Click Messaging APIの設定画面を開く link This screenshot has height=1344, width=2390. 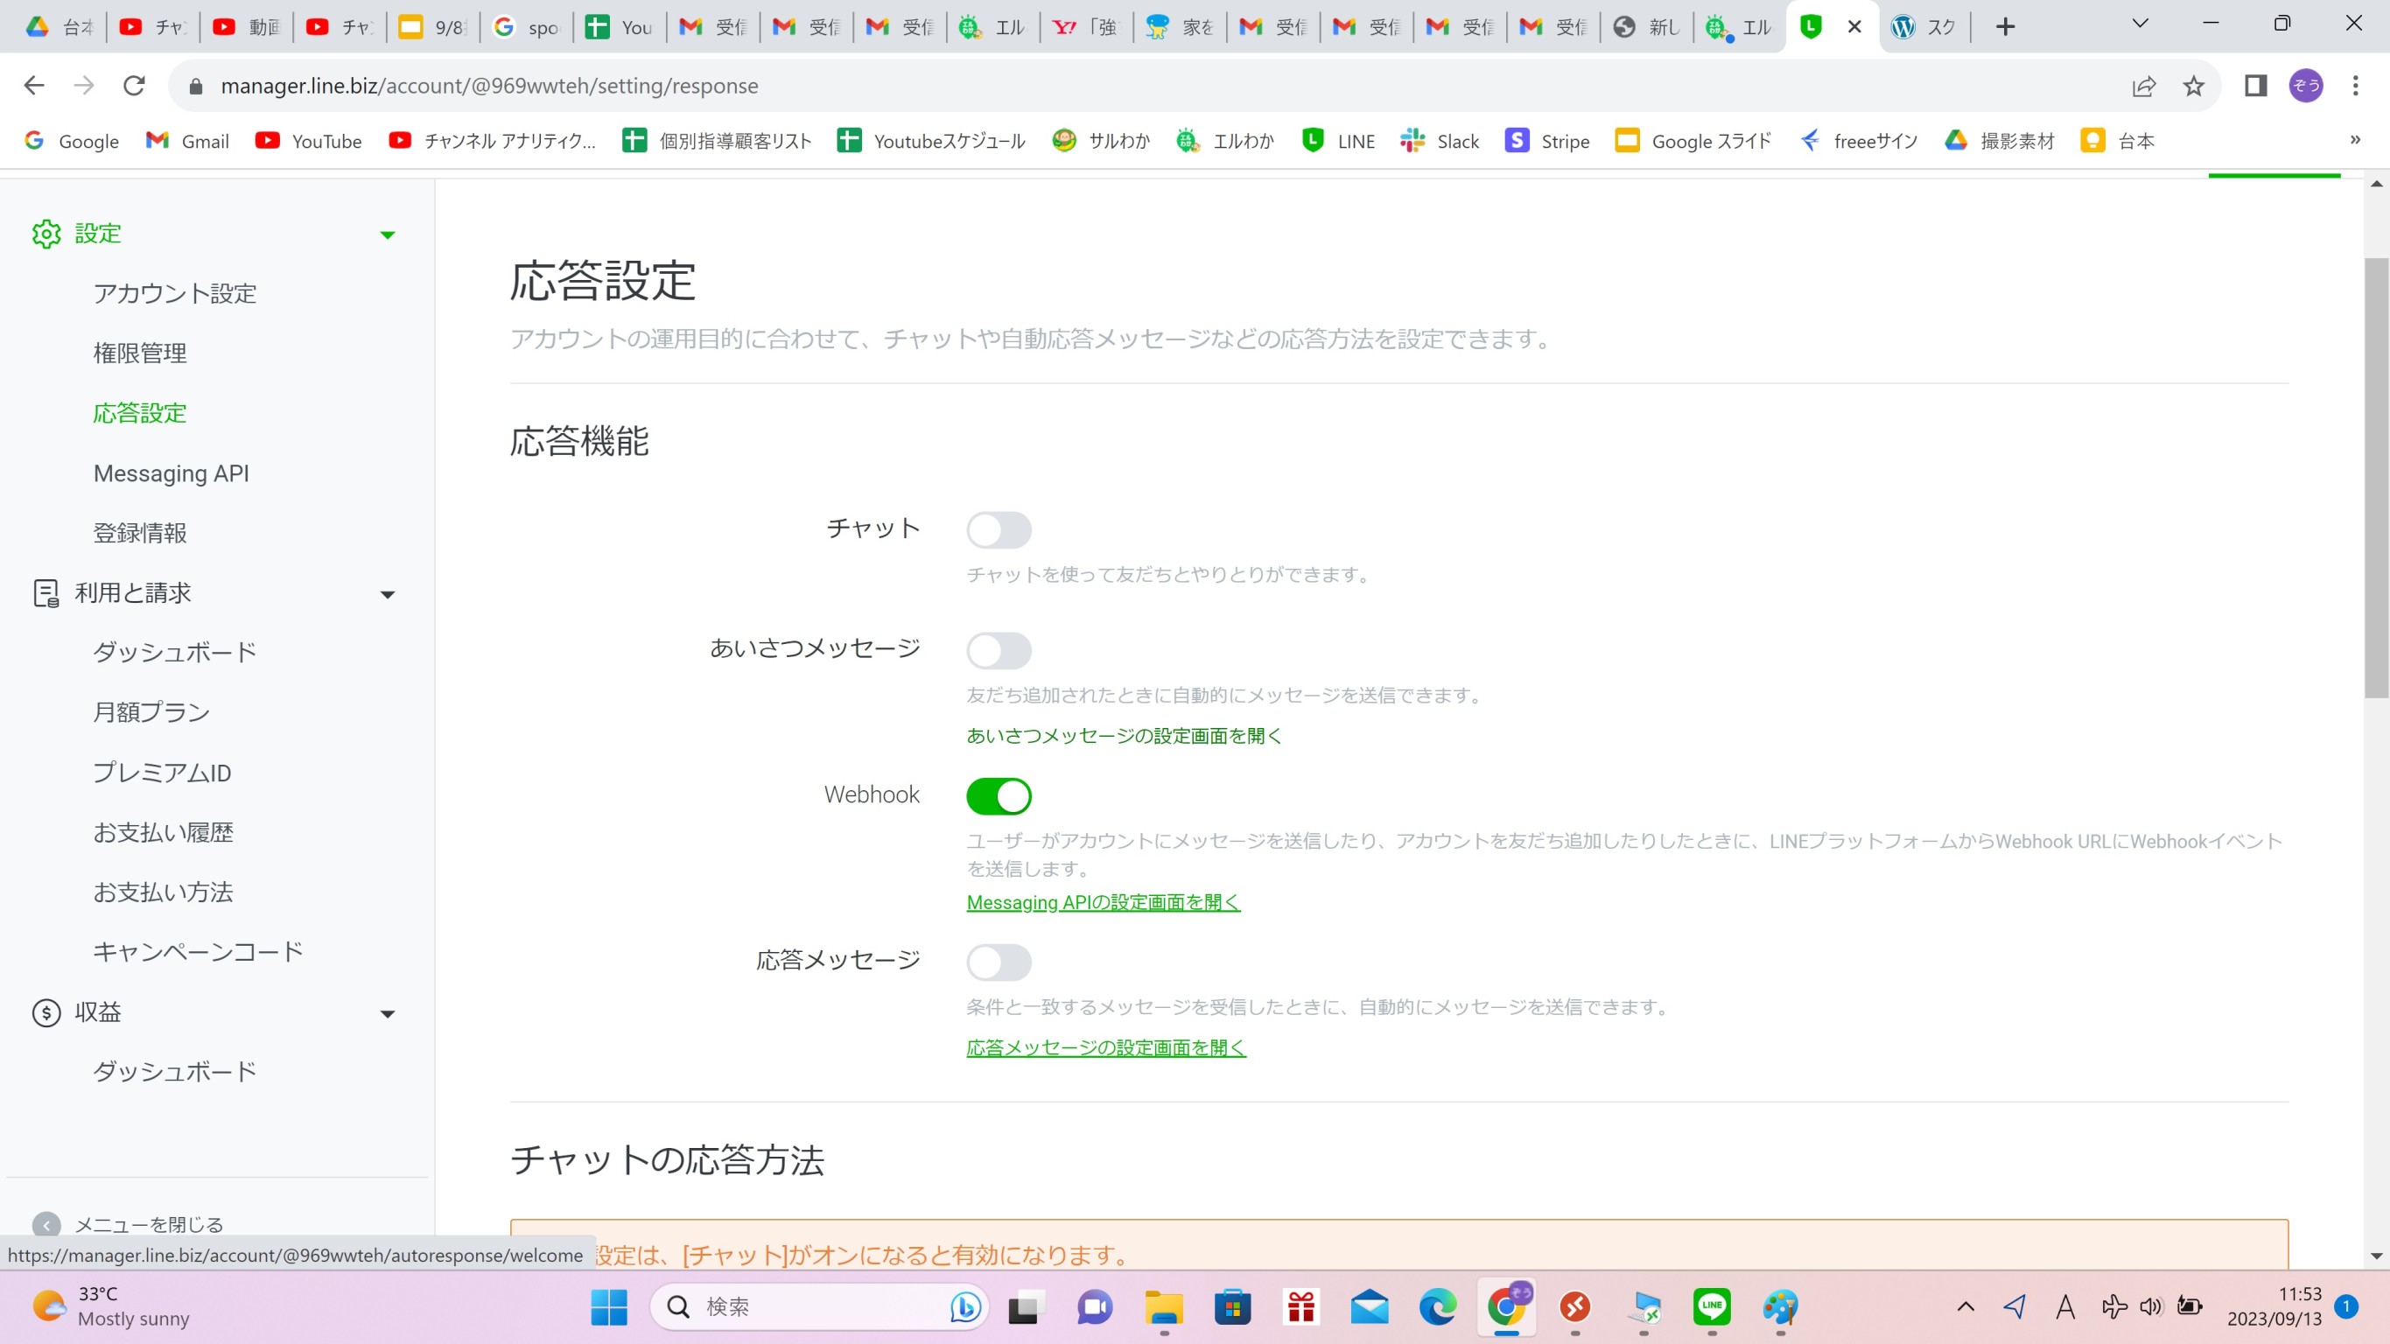(x=1104, y=902)
